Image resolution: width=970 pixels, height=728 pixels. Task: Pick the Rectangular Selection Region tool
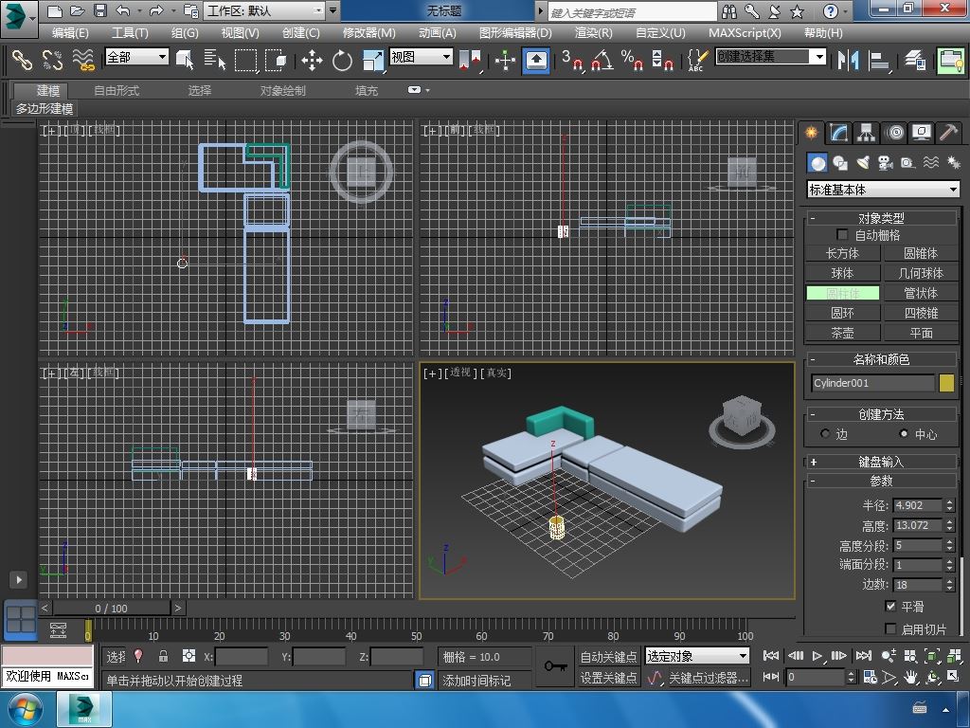coord(245,60)
